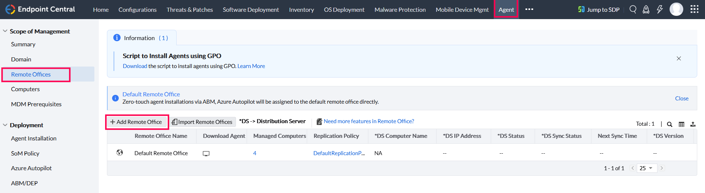The width and height of the screenshot is (705, 193).
Task: Click the search magnifier in the top bar
Action: click(633, 10)
